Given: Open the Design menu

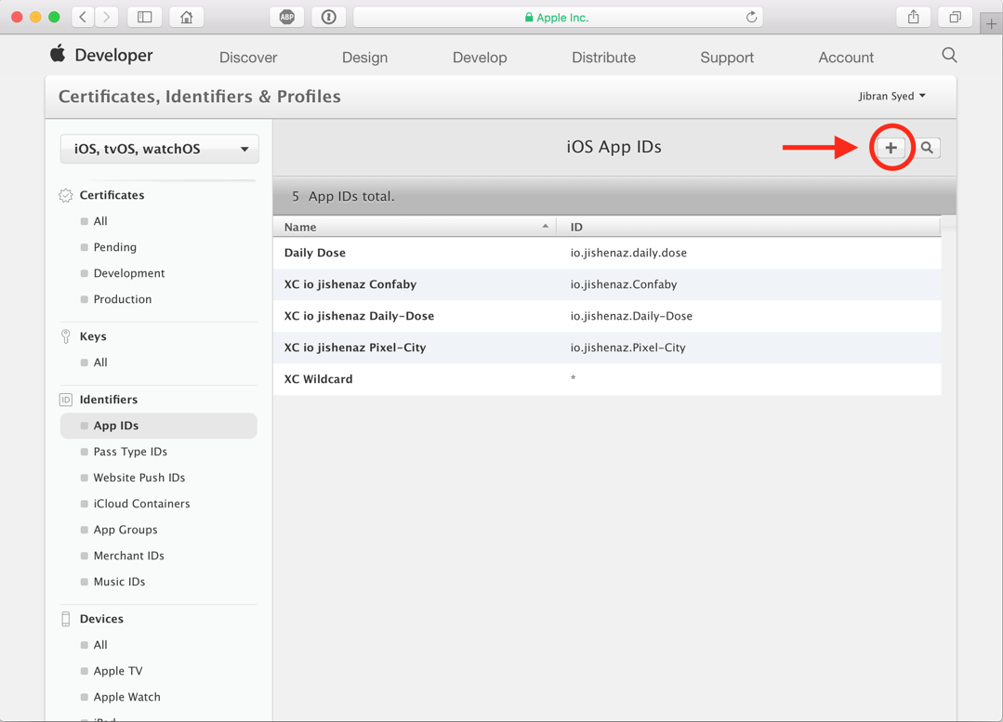Looking at the screenshot, I should click(364, 58).
